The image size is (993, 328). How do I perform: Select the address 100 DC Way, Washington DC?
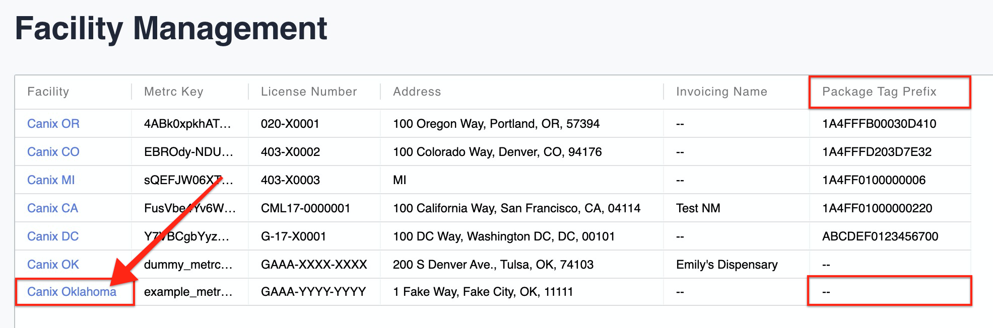tap(503, 236)
